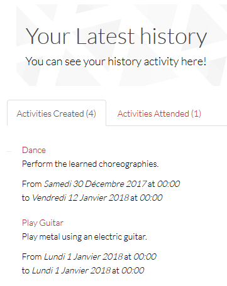Click the 00:00 start time of Play Guitar
Image resolution: width=227 pixels, height=286 pixels.
pyautogui.click(x=145, y=257)
